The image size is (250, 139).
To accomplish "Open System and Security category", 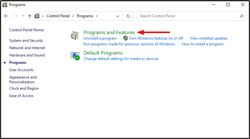I will (26, 41).
